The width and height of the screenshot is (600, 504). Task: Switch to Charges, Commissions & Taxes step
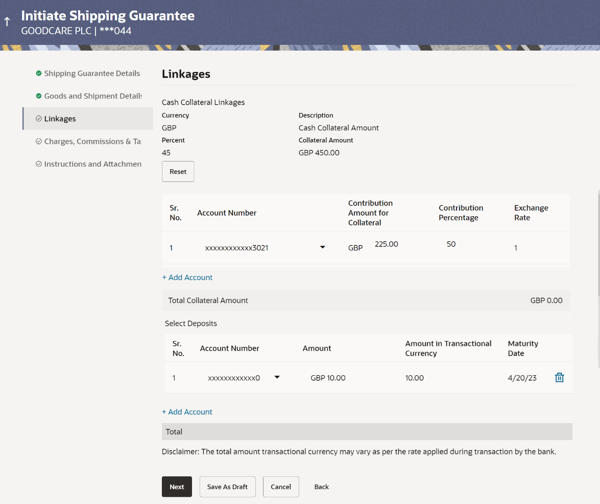(x=93, y=141)
